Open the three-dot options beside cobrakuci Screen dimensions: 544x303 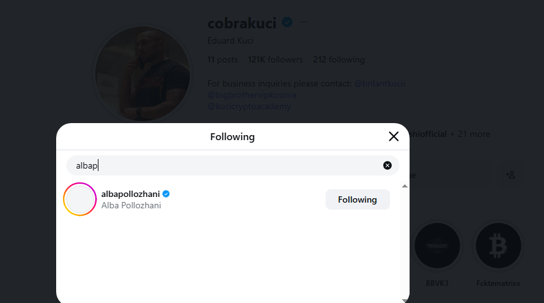(x=304, y=22)
